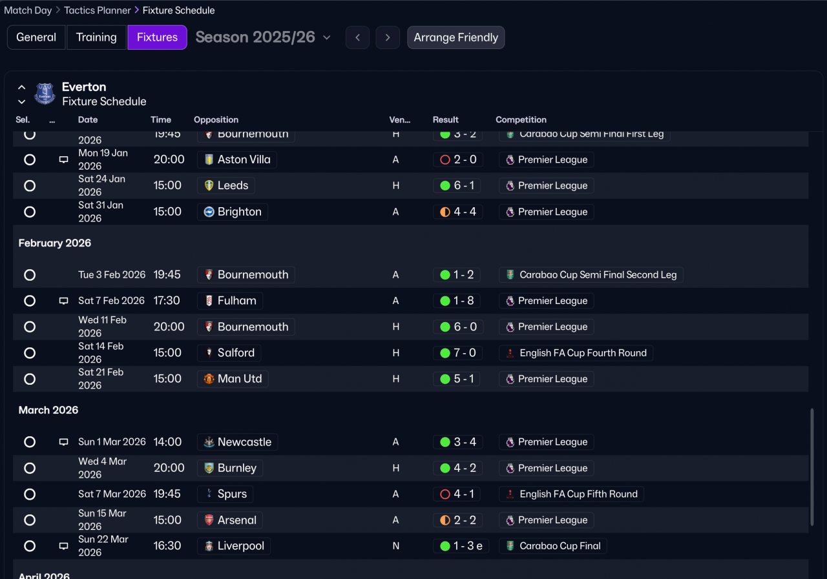The image size is (827, 579).
Task: Click the Newcastle club badge icon
Action: [x=209, y=442]
